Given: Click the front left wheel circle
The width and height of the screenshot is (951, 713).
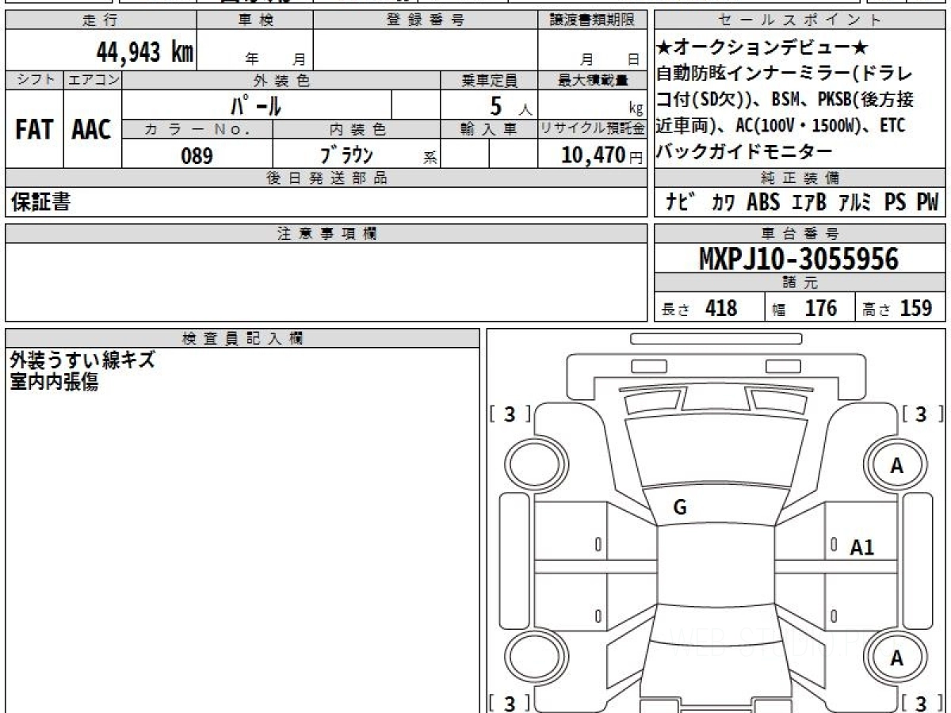Looking at the screenshot, I should [533, 466].
